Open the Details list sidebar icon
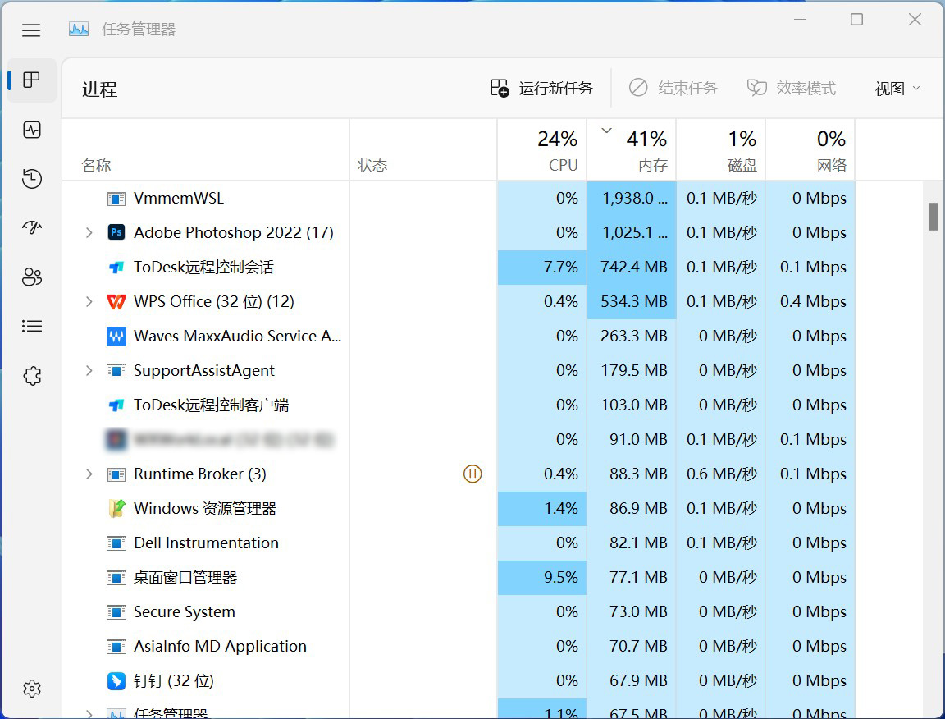The height and width of the screenshot is (719, 945). [x=32, y=327]
